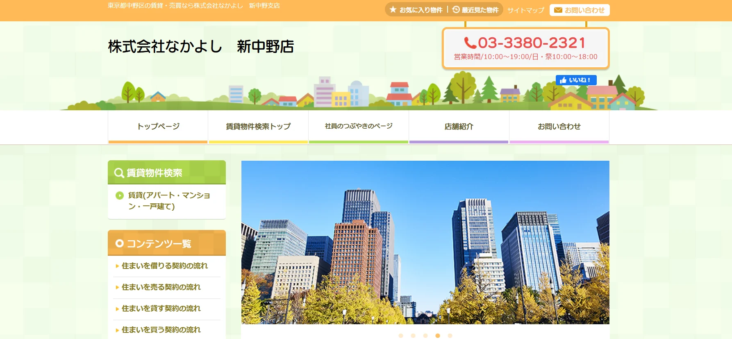Click the skyscraper slideshow image

[x=425, y=242]
